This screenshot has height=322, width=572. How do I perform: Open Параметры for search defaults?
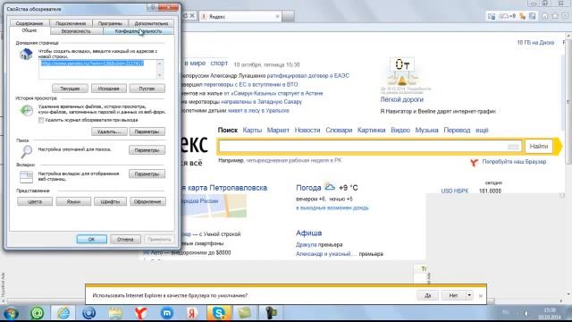point(147,150)
